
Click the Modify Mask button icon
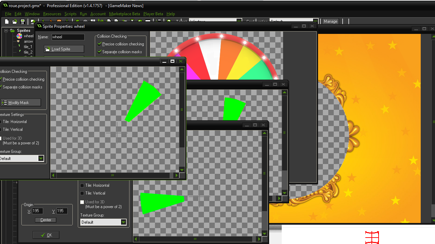[4, 103]
